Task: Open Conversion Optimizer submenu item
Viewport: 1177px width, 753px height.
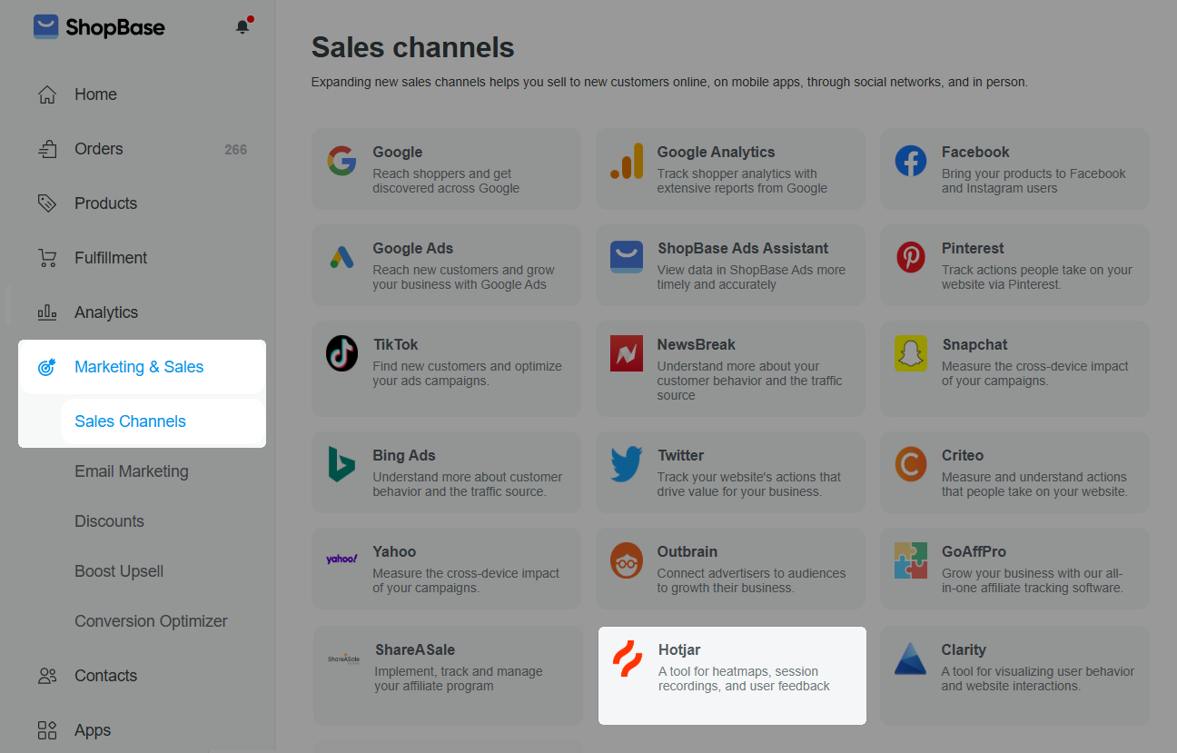Action: tap(151, 621)
